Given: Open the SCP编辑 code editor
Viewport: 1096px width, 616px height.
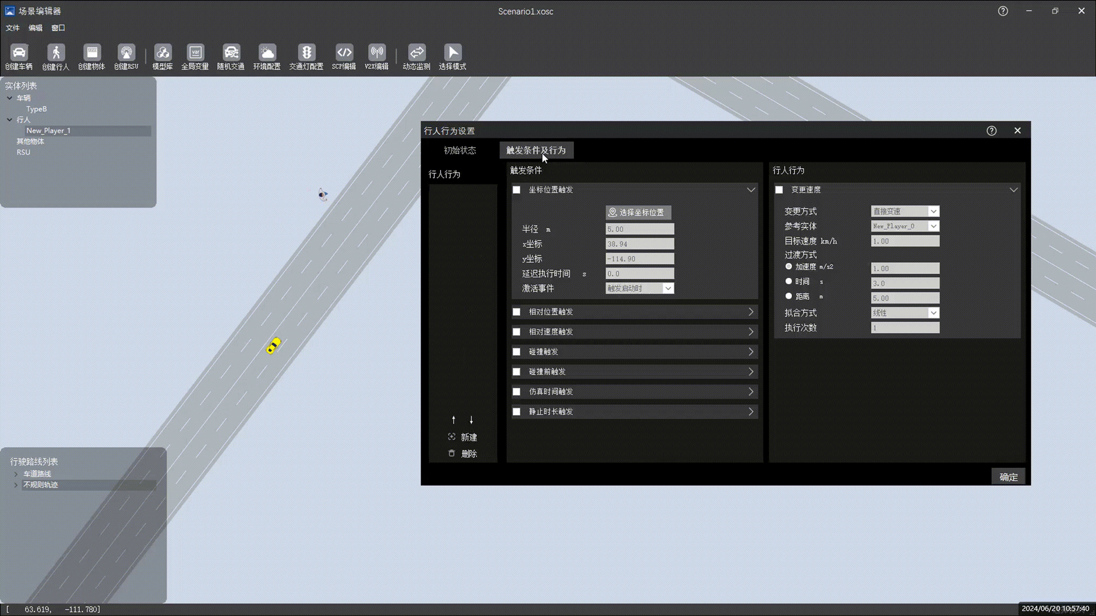Looking at the screenshot, I should coord(344,53).
